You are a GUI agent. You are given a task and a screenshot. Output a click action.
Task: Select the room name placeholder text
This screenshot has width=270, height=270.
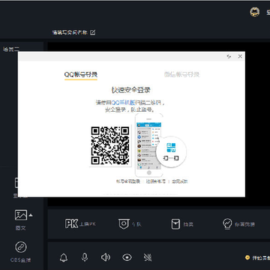(x=70, y=32)
